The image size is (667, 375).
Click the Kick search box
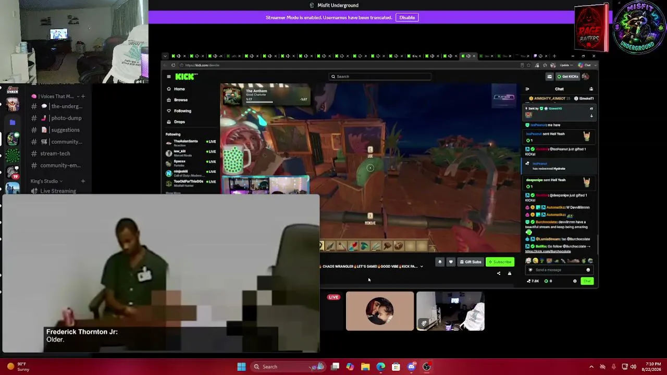point(380,77)
